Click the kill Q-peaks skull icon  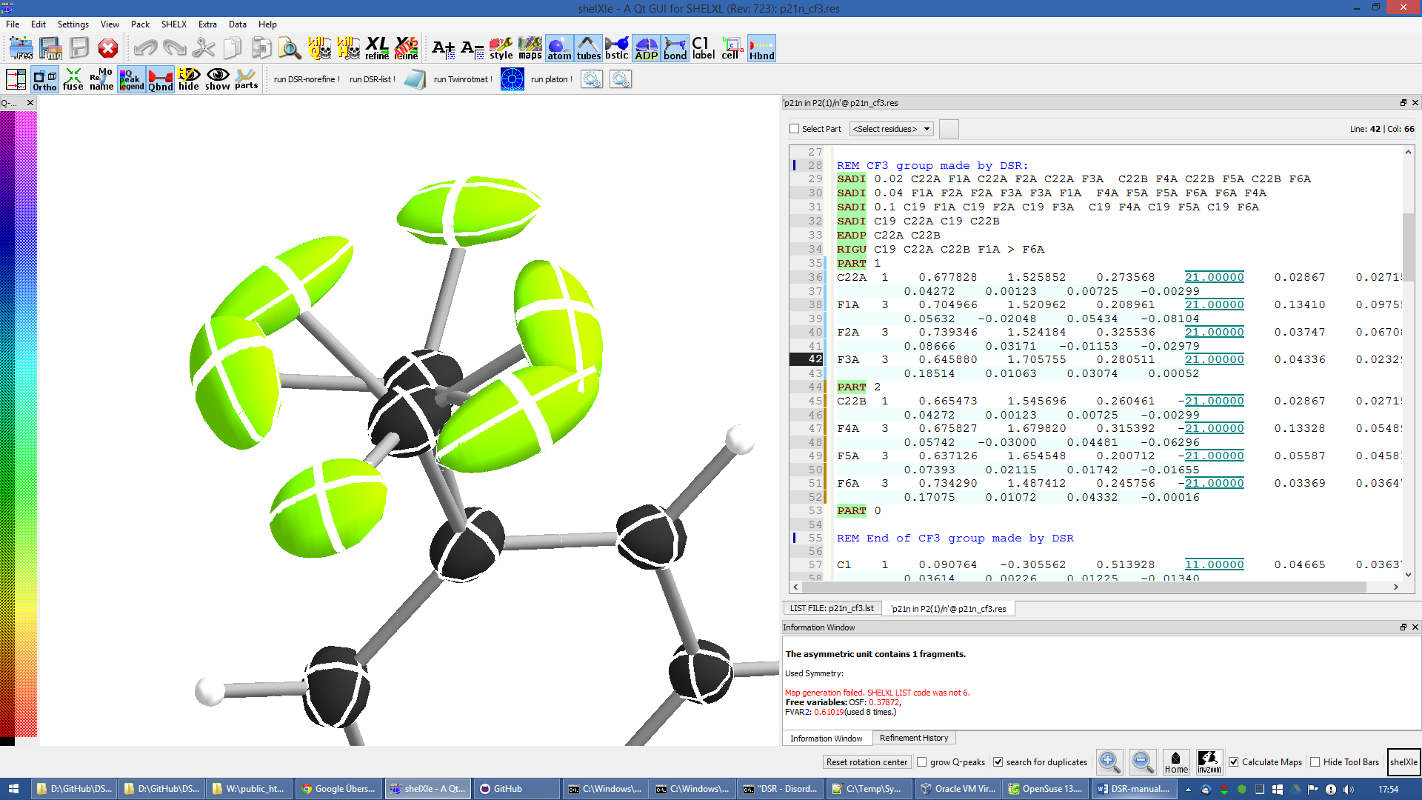(x=319, y=49)
